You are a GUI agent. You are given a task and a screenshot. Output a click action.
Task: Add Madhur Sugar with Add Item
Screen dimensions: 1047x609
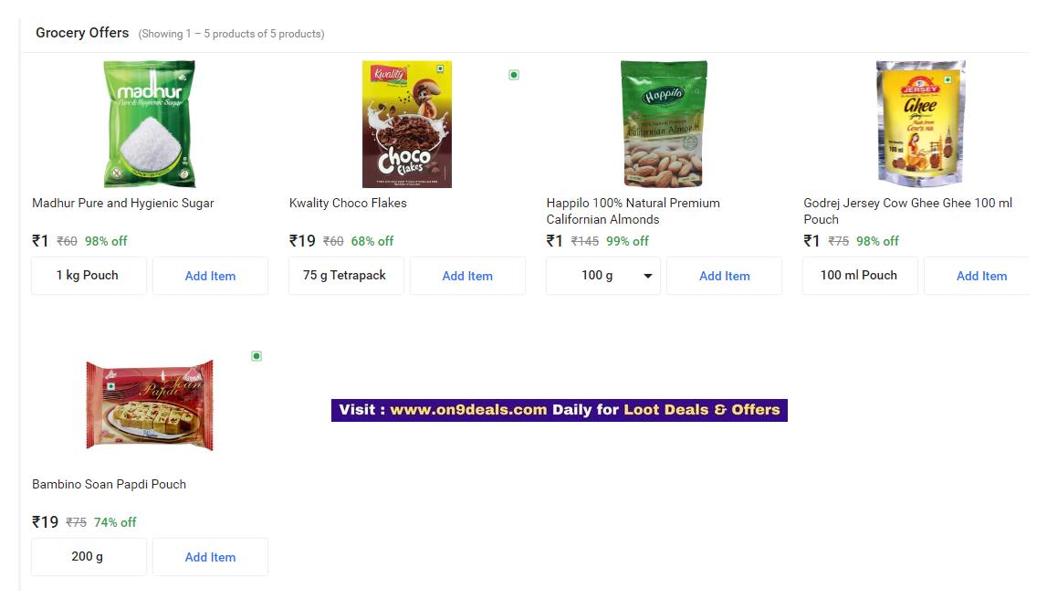210,276
